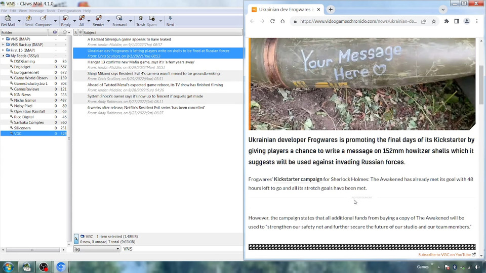Open the Configuration menu
486x273 pixels.
69,11
